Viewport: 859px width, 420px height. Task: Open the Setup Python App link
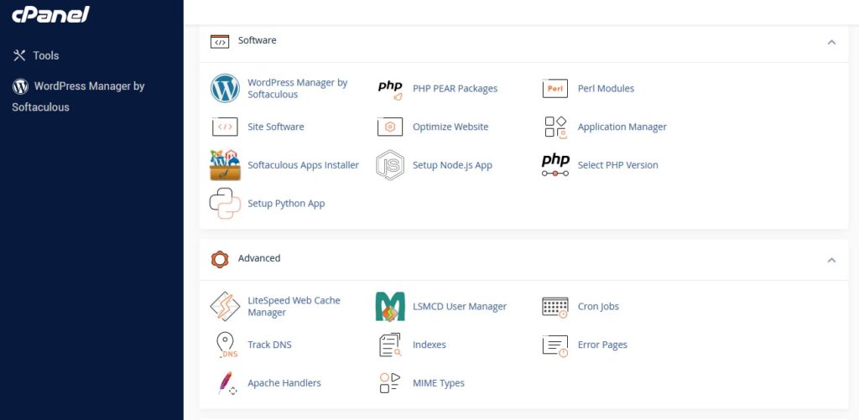(x=286, y=203)
